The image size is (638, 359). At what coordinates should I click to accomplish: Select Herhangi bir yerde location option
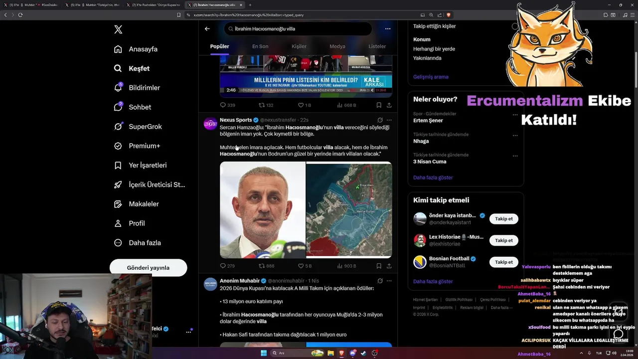(434, 49)
